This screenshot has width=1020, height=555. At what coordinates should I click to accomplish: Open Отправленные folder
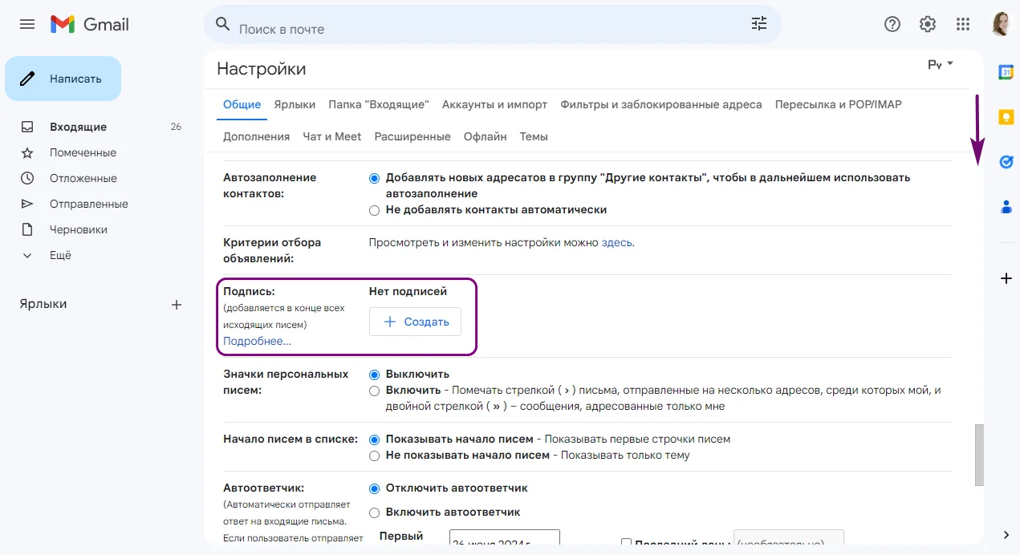click(x=89, y=204)
